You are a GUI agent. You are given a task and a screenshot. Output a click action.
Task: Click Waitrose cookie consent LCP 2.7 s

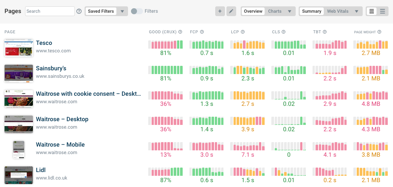click(x=248, y=104)
